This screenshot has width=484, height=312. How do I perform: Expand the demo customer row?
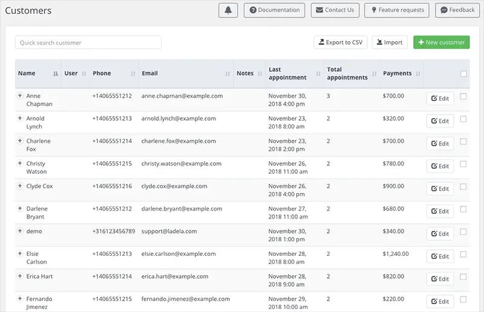20,231
